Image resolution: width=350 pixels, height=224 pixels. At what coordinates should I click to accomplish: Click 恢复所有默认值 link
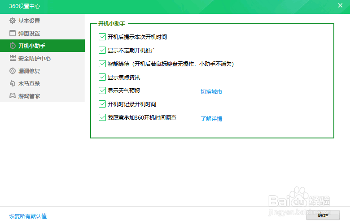coord(28,216)
